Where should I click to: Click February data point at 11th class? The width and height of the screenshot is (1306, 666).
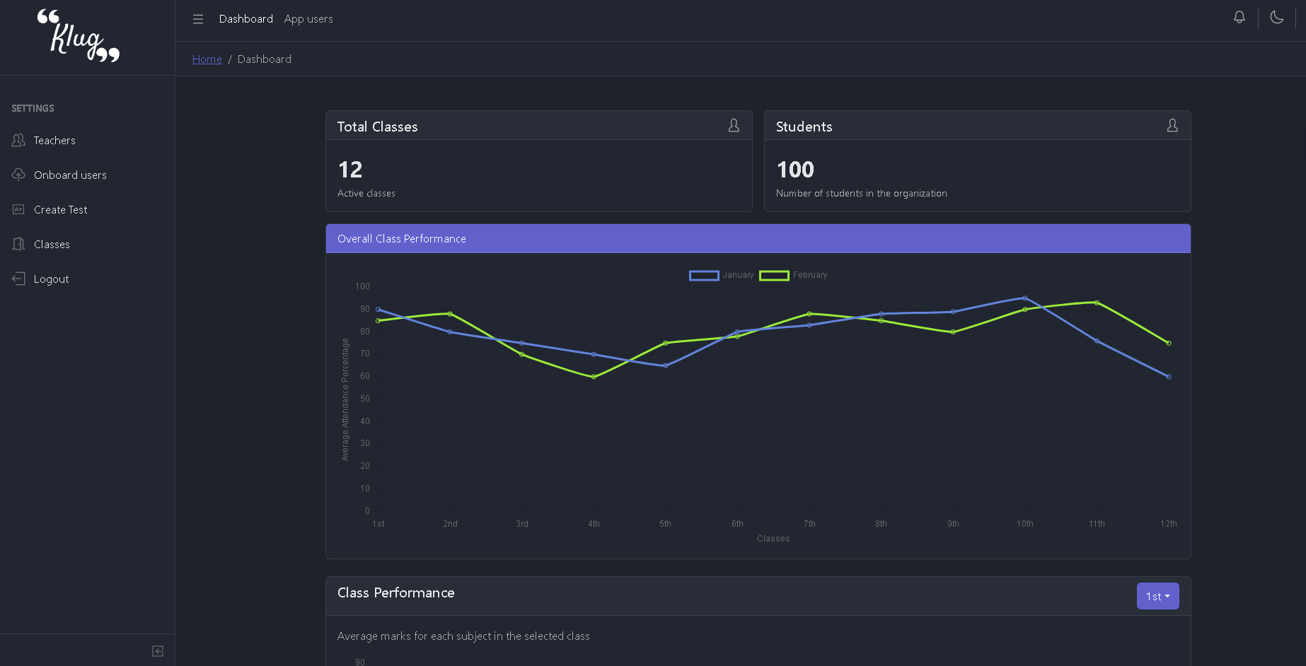1097,303
